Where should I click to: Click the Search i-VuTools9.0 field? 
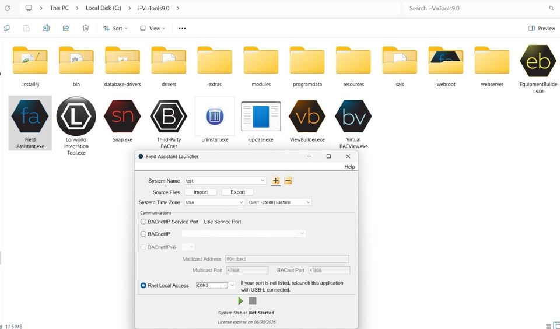pos(475,8)
